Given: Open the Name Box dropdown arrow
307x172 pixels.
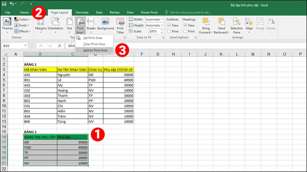Looking at the screenshot, I should pos(25,46).
